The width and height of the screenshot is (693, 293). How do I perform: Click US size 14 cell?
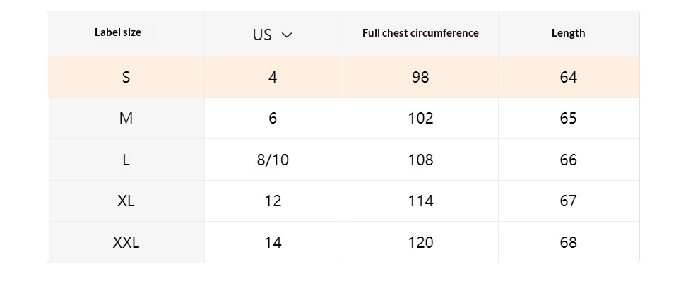click(x=273, y=242)
